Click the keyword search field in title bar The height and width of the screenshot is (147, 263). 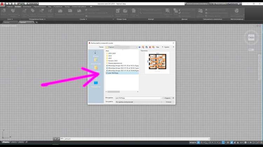tap(196, 4)
